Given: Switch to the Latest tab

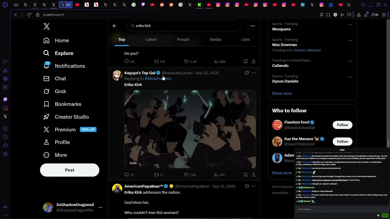Looking at the screenshot, I should click(x=151, y=40).
